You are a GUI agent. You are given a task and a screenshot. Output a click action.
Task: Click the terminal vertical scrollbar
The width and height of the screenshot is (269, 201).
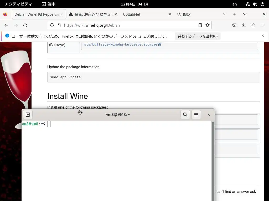point(213,161)
